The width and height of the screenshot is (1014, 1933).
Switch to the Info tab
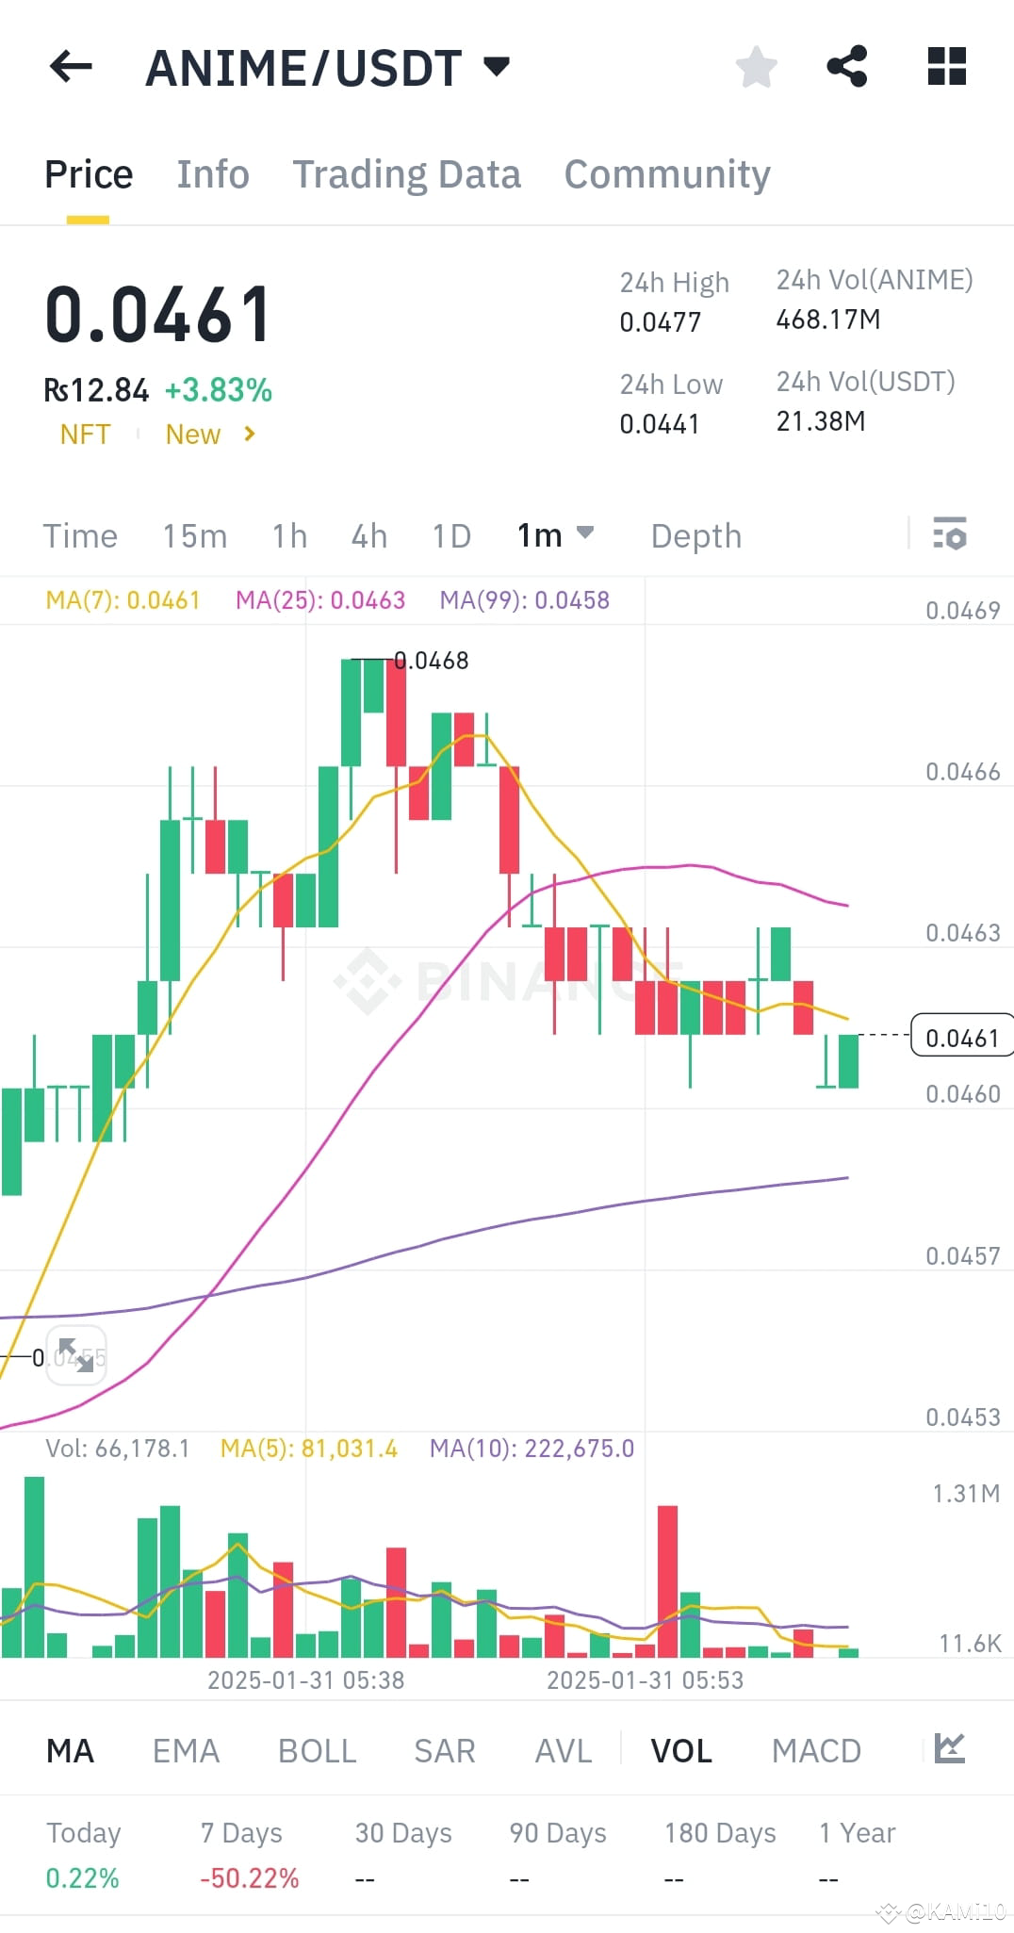point(213,174)
